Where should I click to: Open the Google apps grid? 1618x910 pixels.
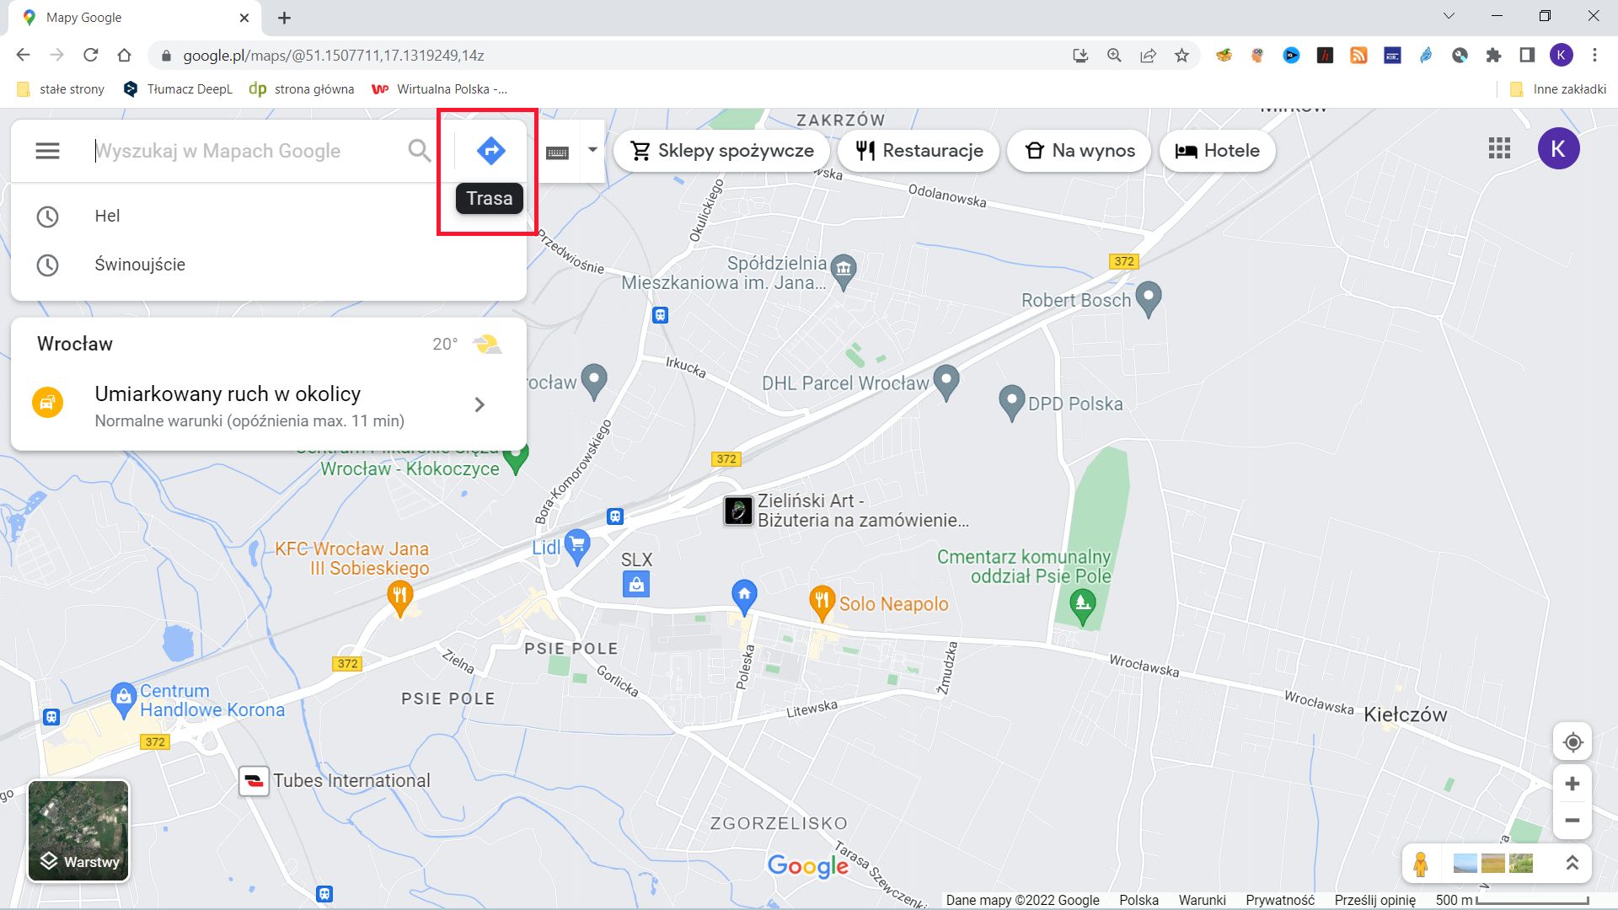point(1500,148)
